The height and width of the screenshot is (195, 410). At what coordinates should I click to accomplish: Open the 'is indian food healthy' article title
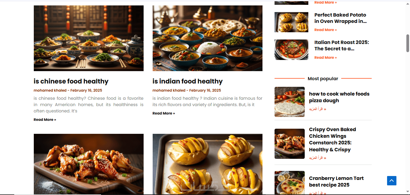click(187, 81)
